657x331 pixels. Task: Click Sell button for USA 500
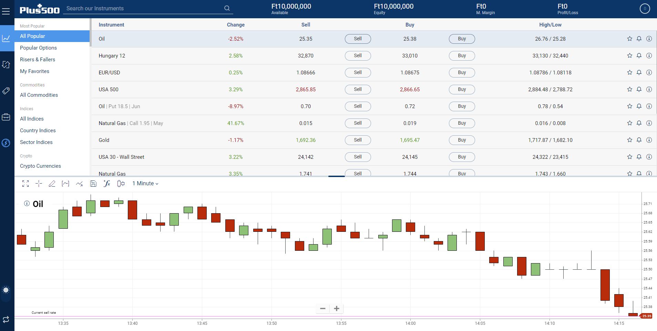click(358, 90)
